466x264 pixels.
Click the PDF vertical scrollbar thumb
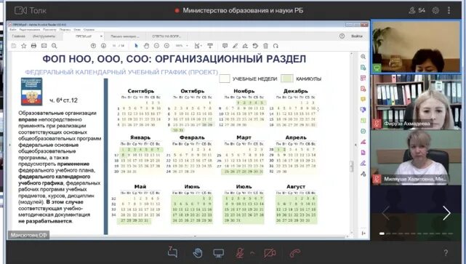coord(352,167)
